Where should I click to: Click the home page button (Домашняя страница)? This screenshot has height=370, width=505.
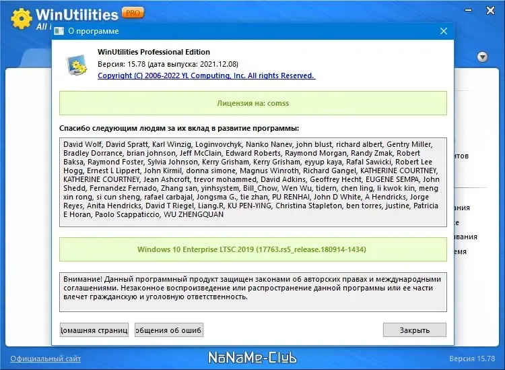click(94, 330)
